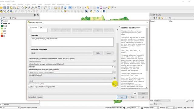Open the Plugins menu
The image size is (194, 109).
[27, 5]
